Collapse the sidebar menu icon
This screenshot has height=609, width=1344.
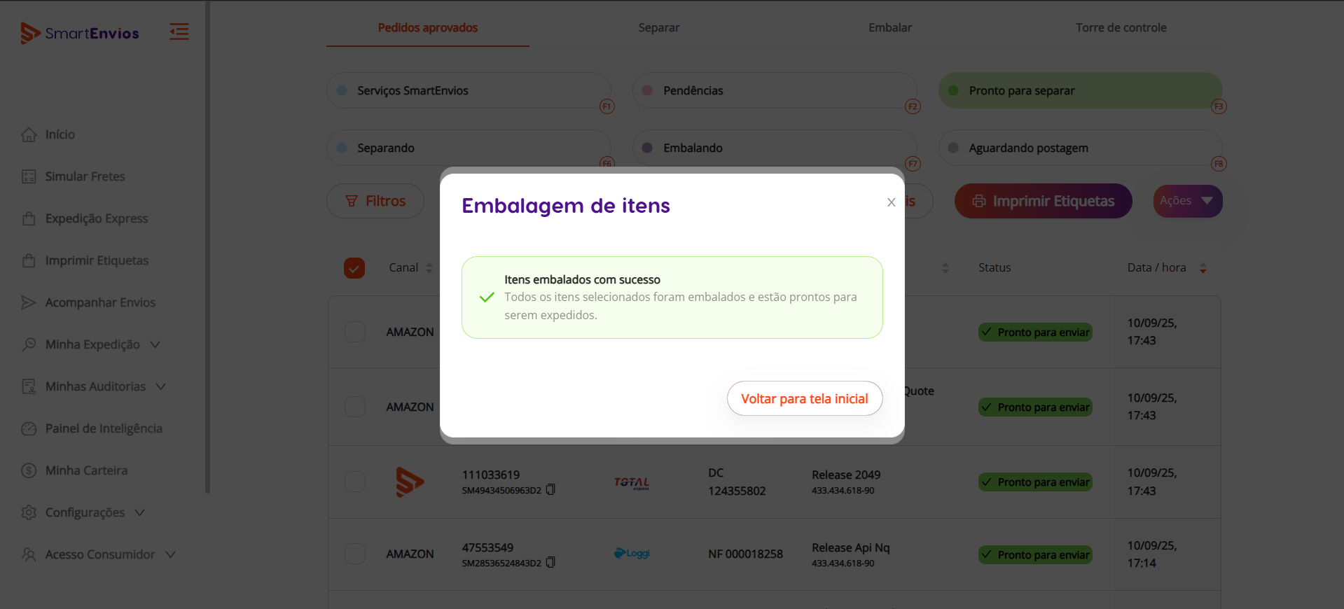pyautogui.click(x=179, y=31)
